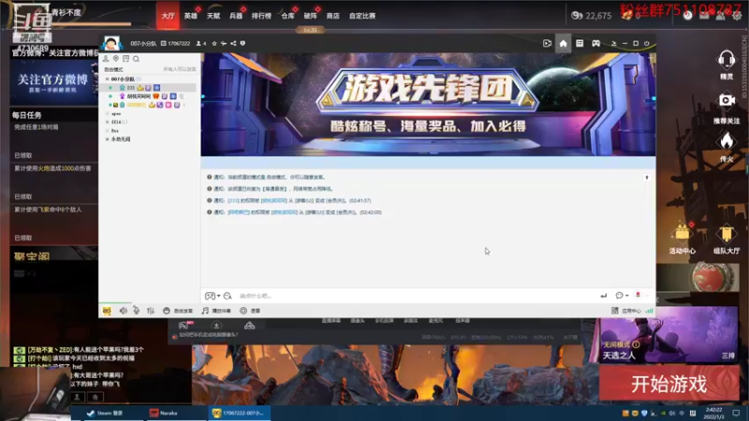Click the shield badge icon in YY header
The width and height of the screenshot is (749, 421).
click(242, 43)
